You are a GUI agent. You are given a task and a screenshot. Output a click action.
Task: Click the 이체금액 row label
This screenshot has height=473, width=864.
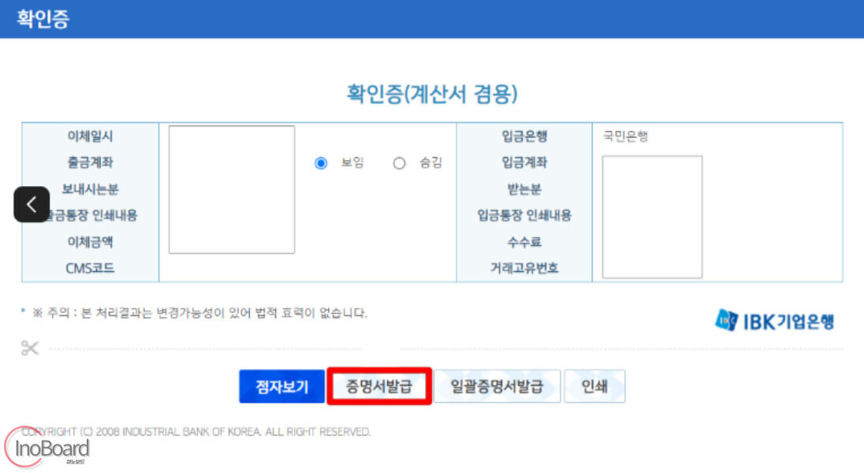(90, 242)
